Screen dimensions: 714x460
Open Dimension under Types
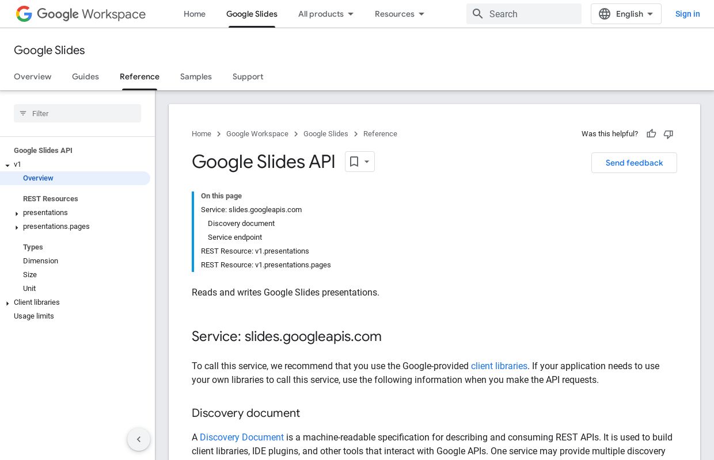pos(40,261)
